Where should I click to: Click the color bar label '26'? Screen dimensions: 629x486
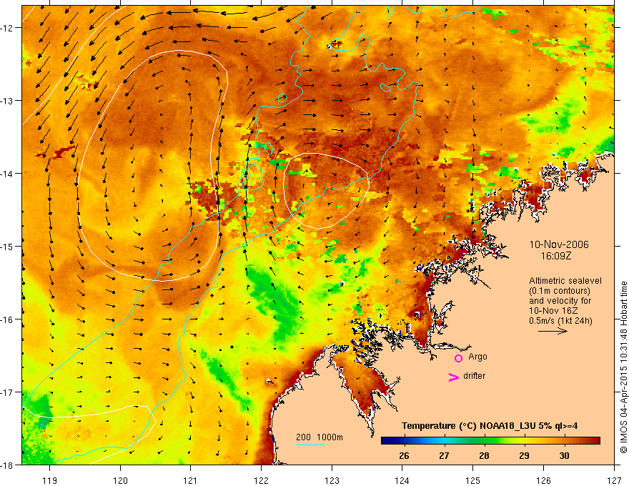tap(404, 455)
